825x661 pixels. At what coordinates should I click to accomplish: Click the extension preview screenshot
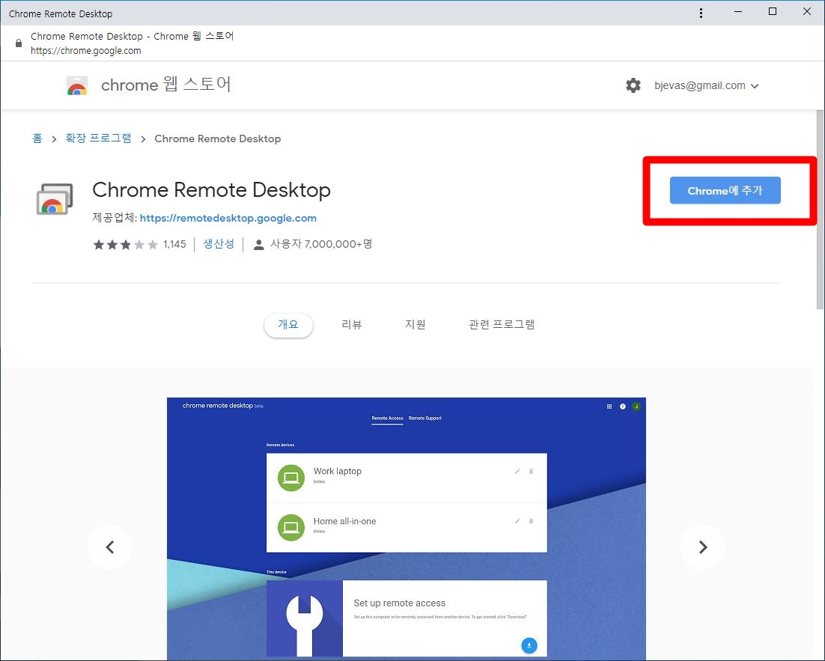coord(407,529)
